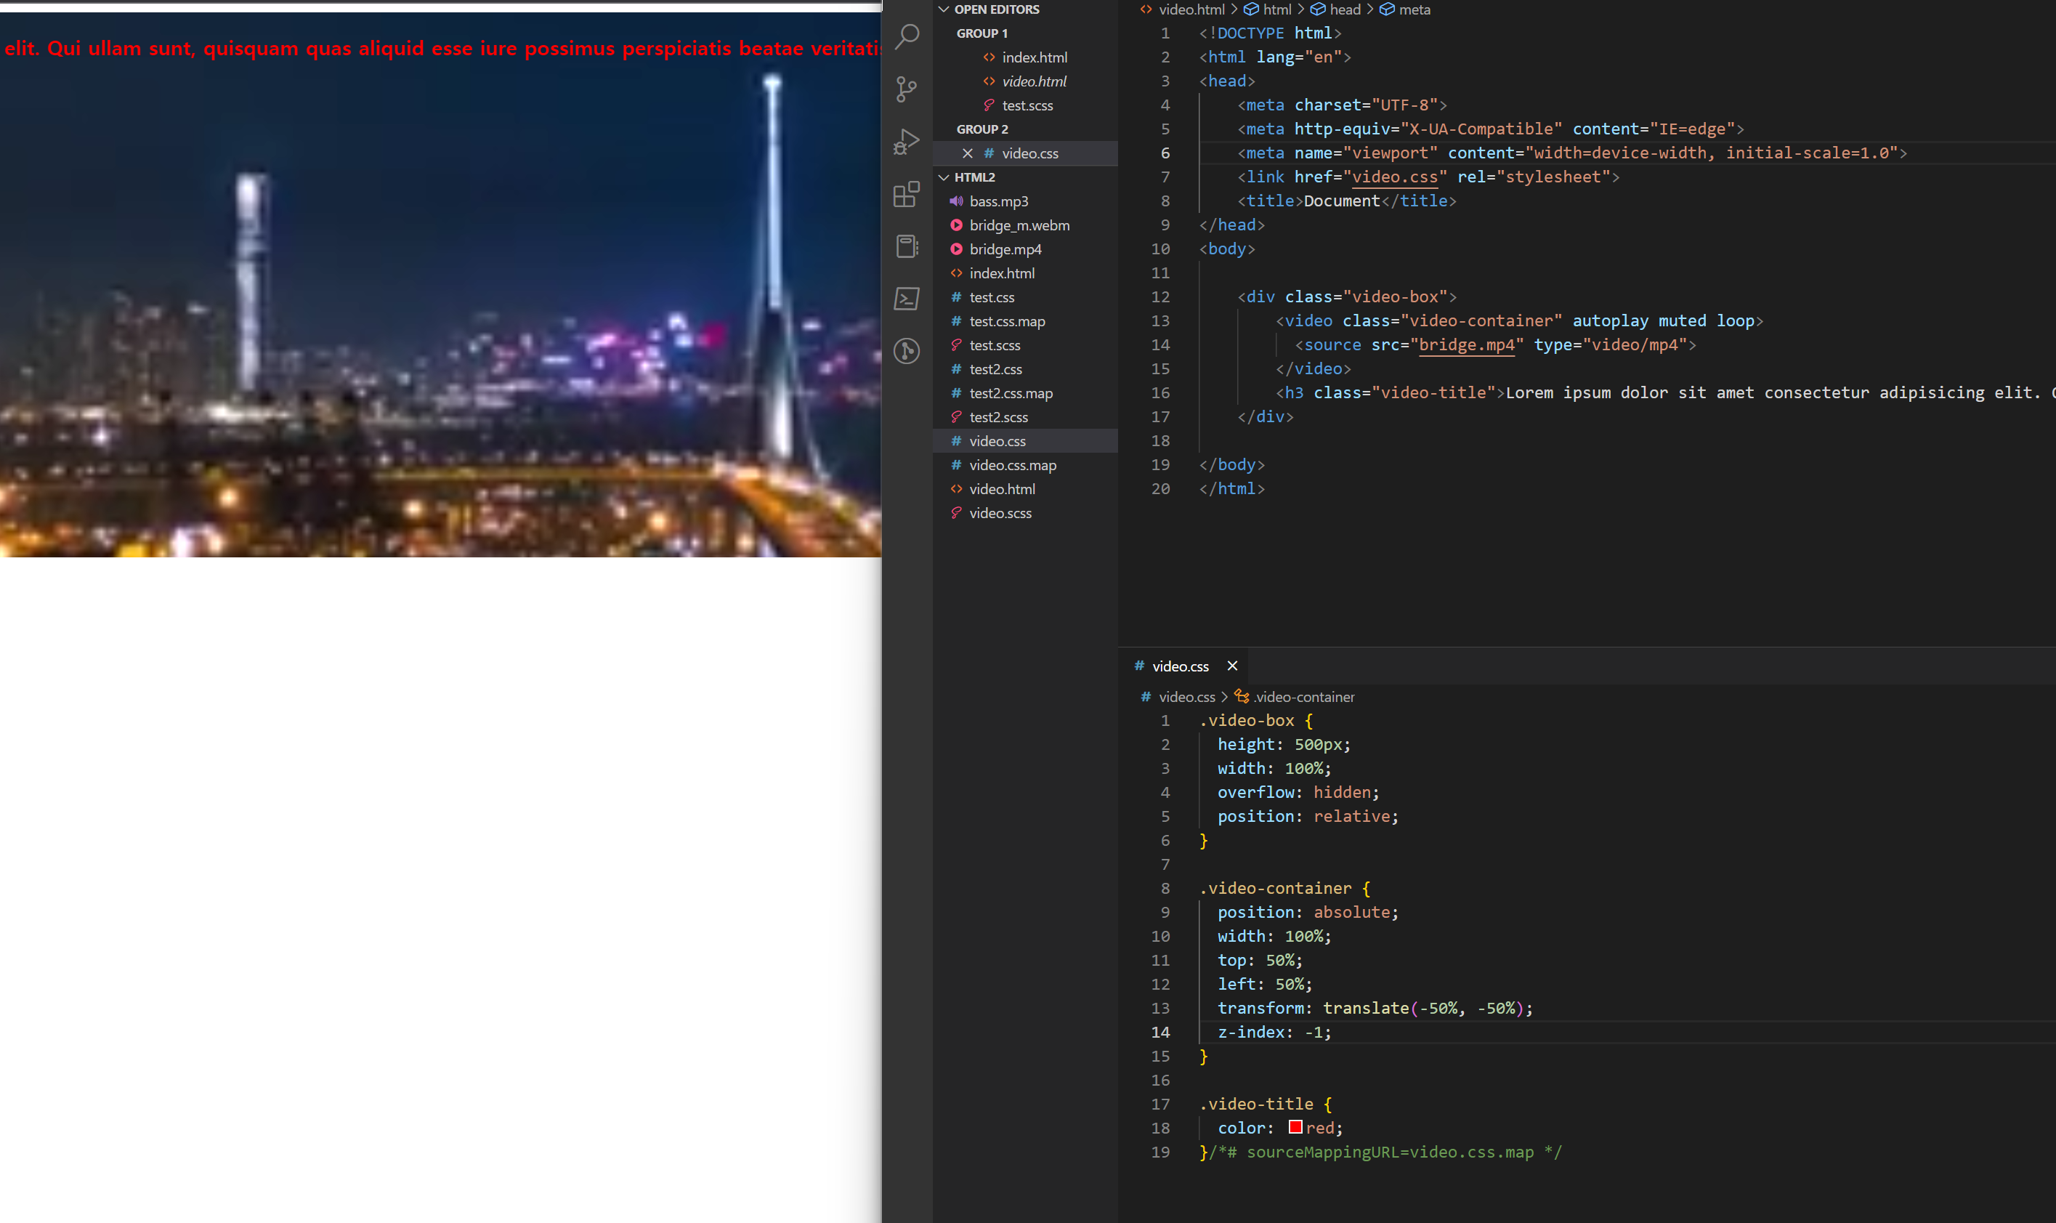Click line number 14 in video.css editor
Screen dimensions: 2056x1223
1159,1032
